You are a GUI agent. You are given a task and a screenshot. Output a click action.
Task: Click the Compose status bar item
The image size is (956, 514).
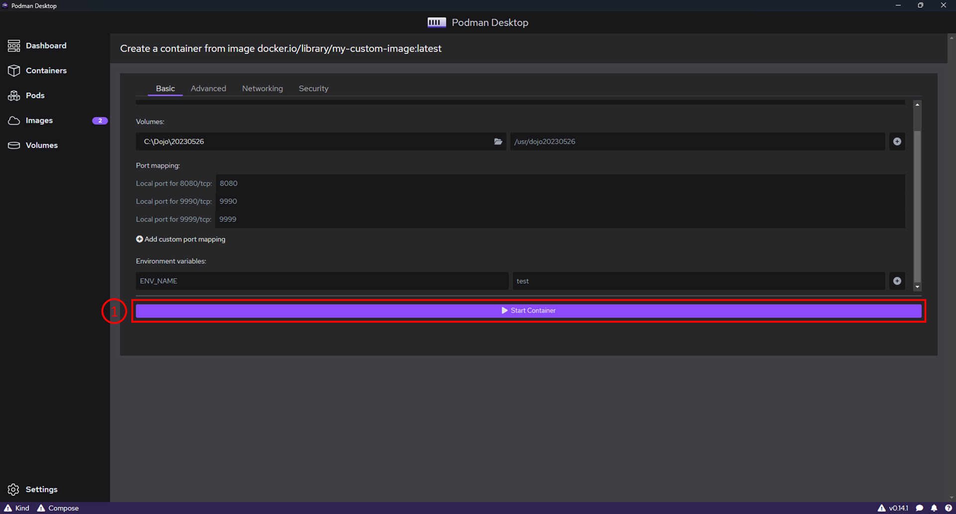(x=58, y=508)
